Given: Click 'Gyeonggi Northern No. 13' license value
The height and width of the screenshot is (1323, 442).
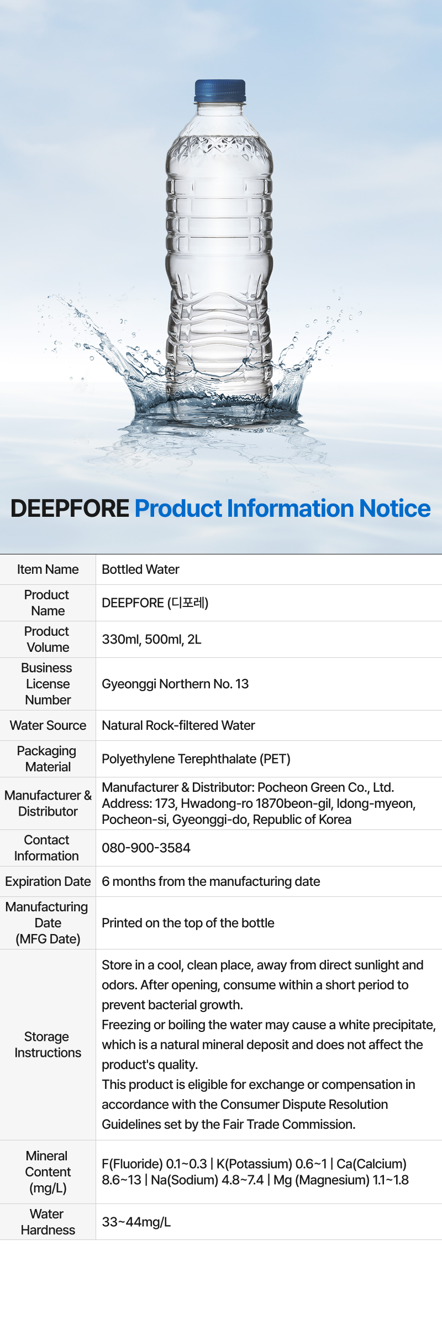Looking at the screenshot, I should 175,684.
